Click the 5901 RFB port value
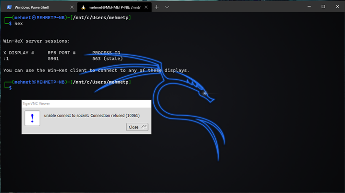Screen dimensions: 345x193 (53, 59)
